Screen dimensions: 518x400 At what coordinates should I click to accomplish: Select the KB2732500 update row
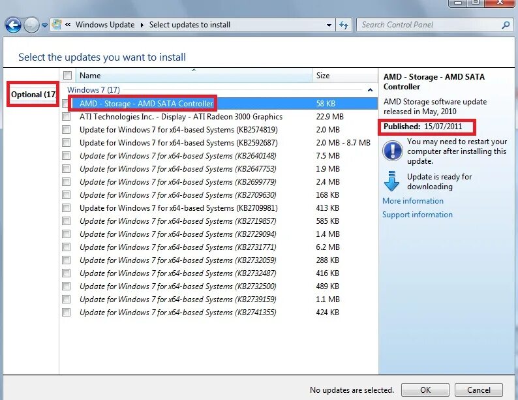click(x=219, y=286)
